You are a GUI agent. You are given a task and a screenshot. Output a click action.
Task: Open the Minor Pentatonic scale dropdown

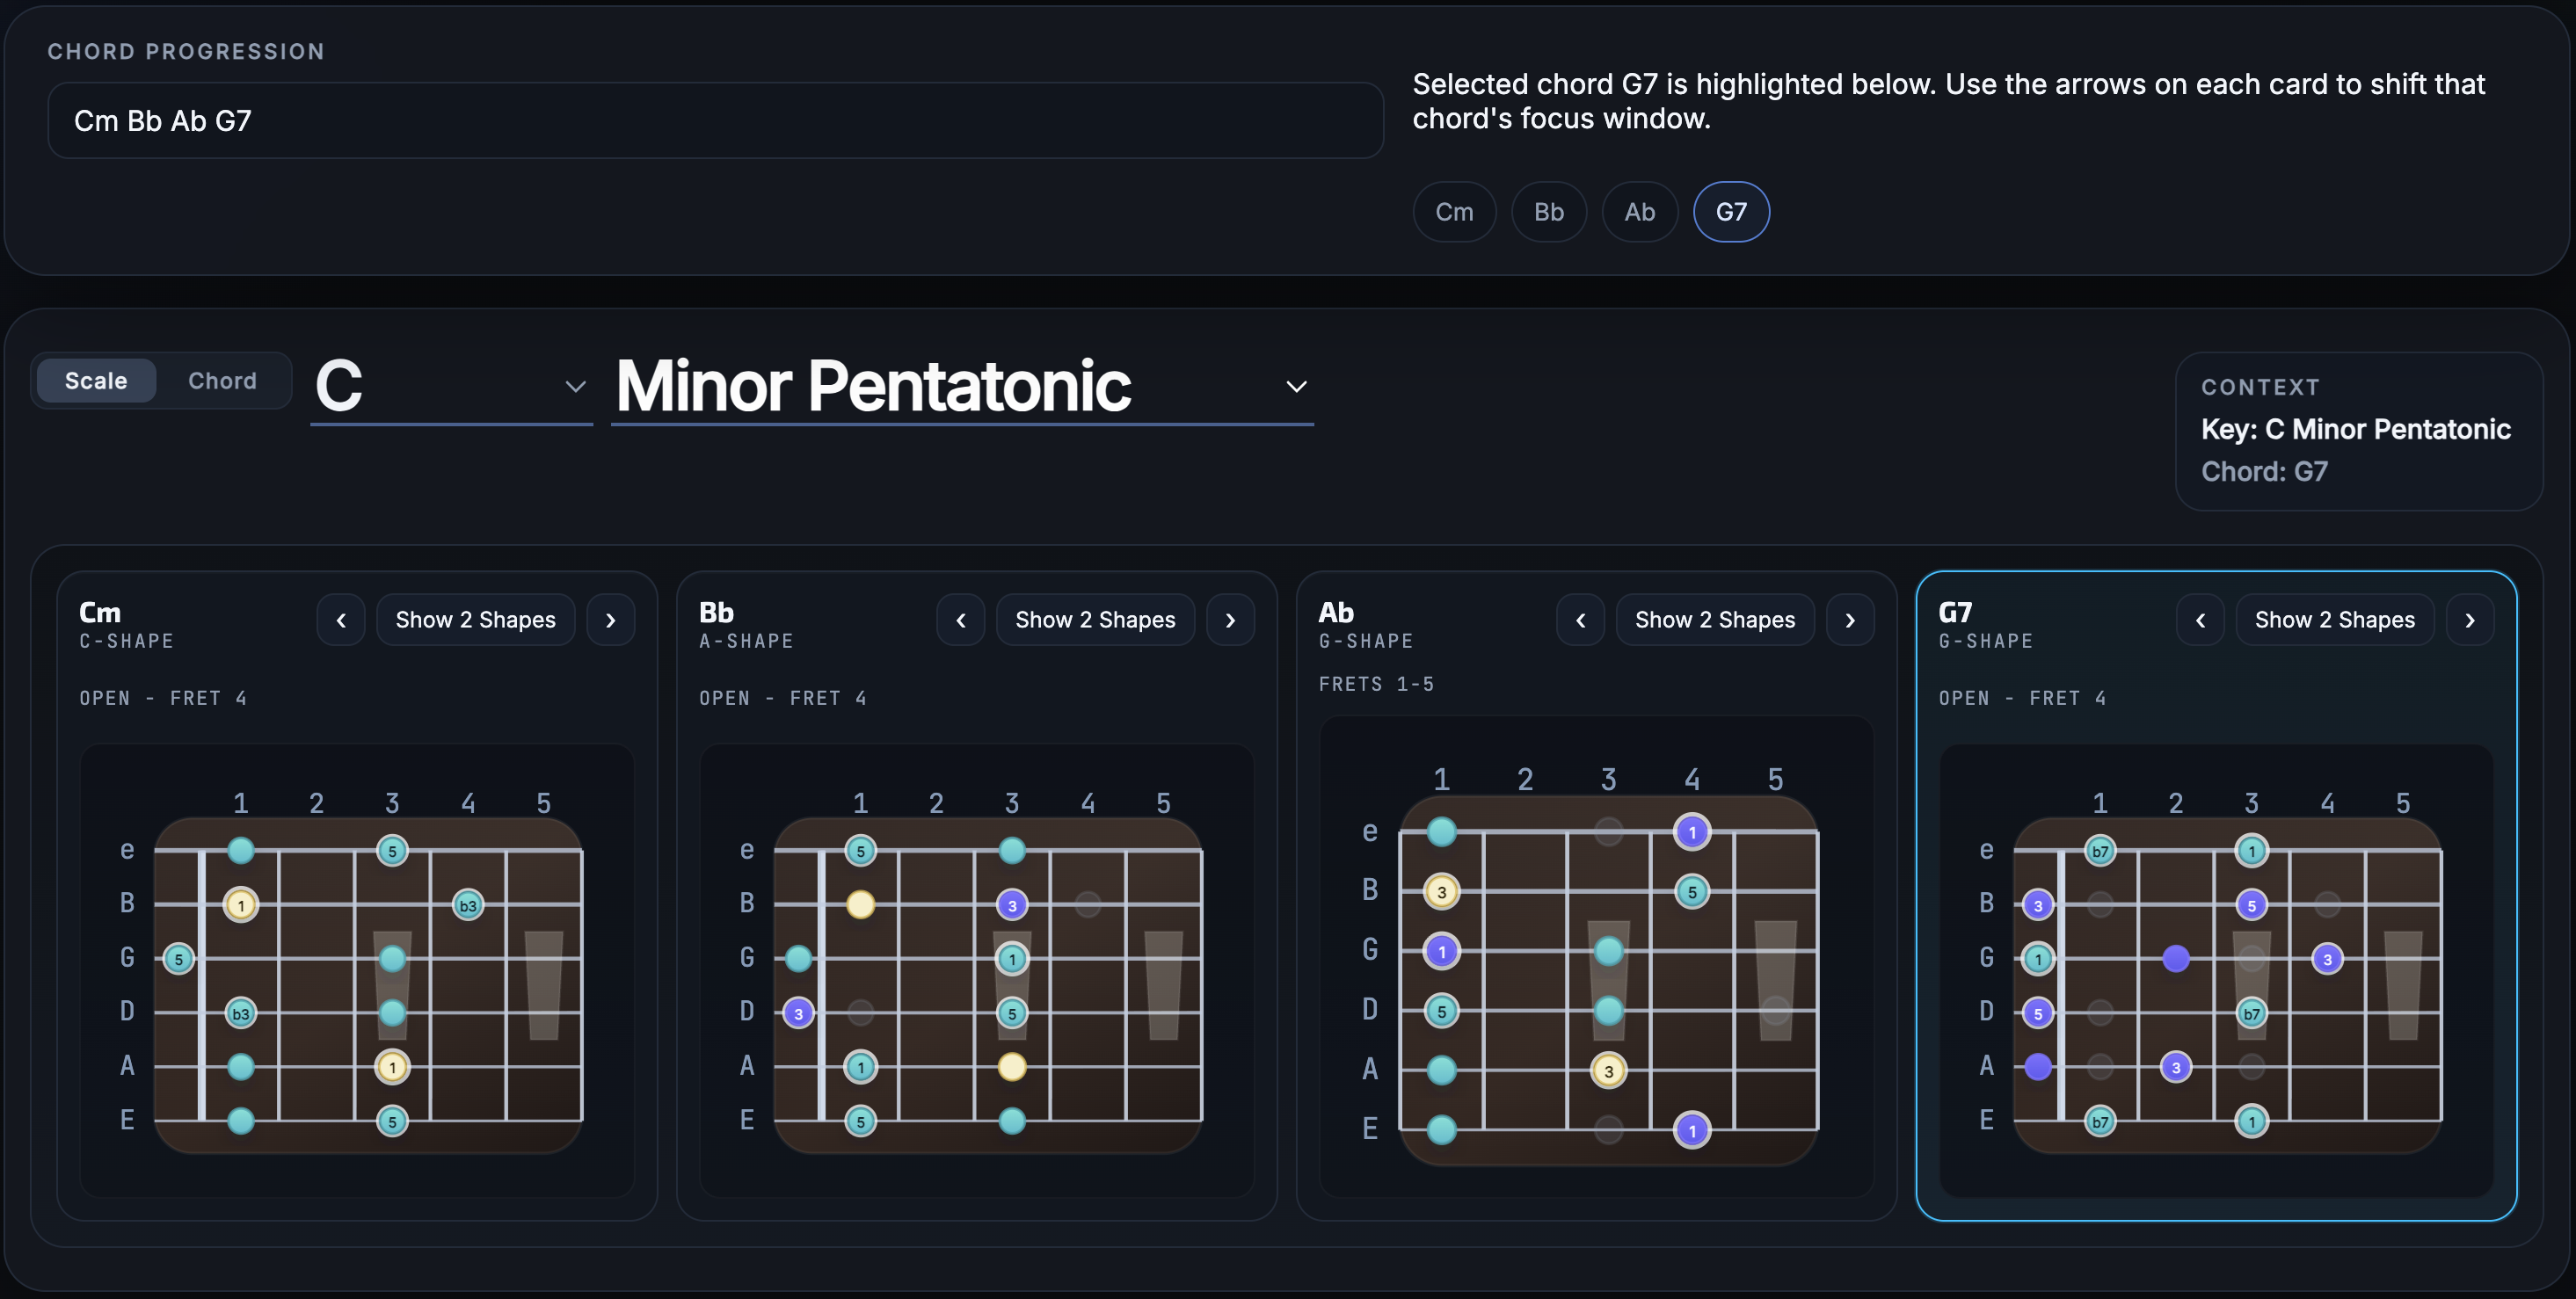962,386
